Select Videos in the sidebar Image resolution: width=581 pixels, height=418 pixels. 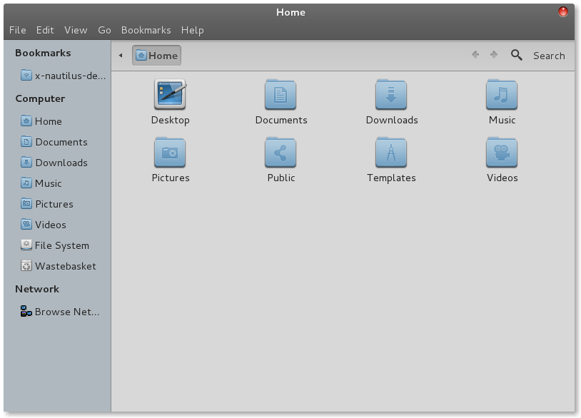pyautogui.click(x=44, y=225)
